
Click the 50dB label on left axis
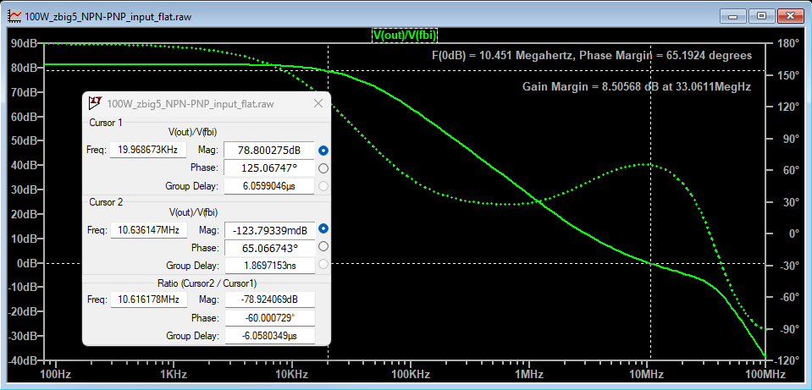[x=24, y=140]
